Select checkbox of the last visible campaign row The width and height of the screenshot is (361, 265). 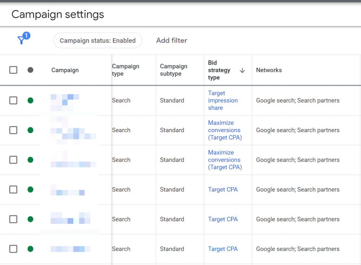(13, 249)
